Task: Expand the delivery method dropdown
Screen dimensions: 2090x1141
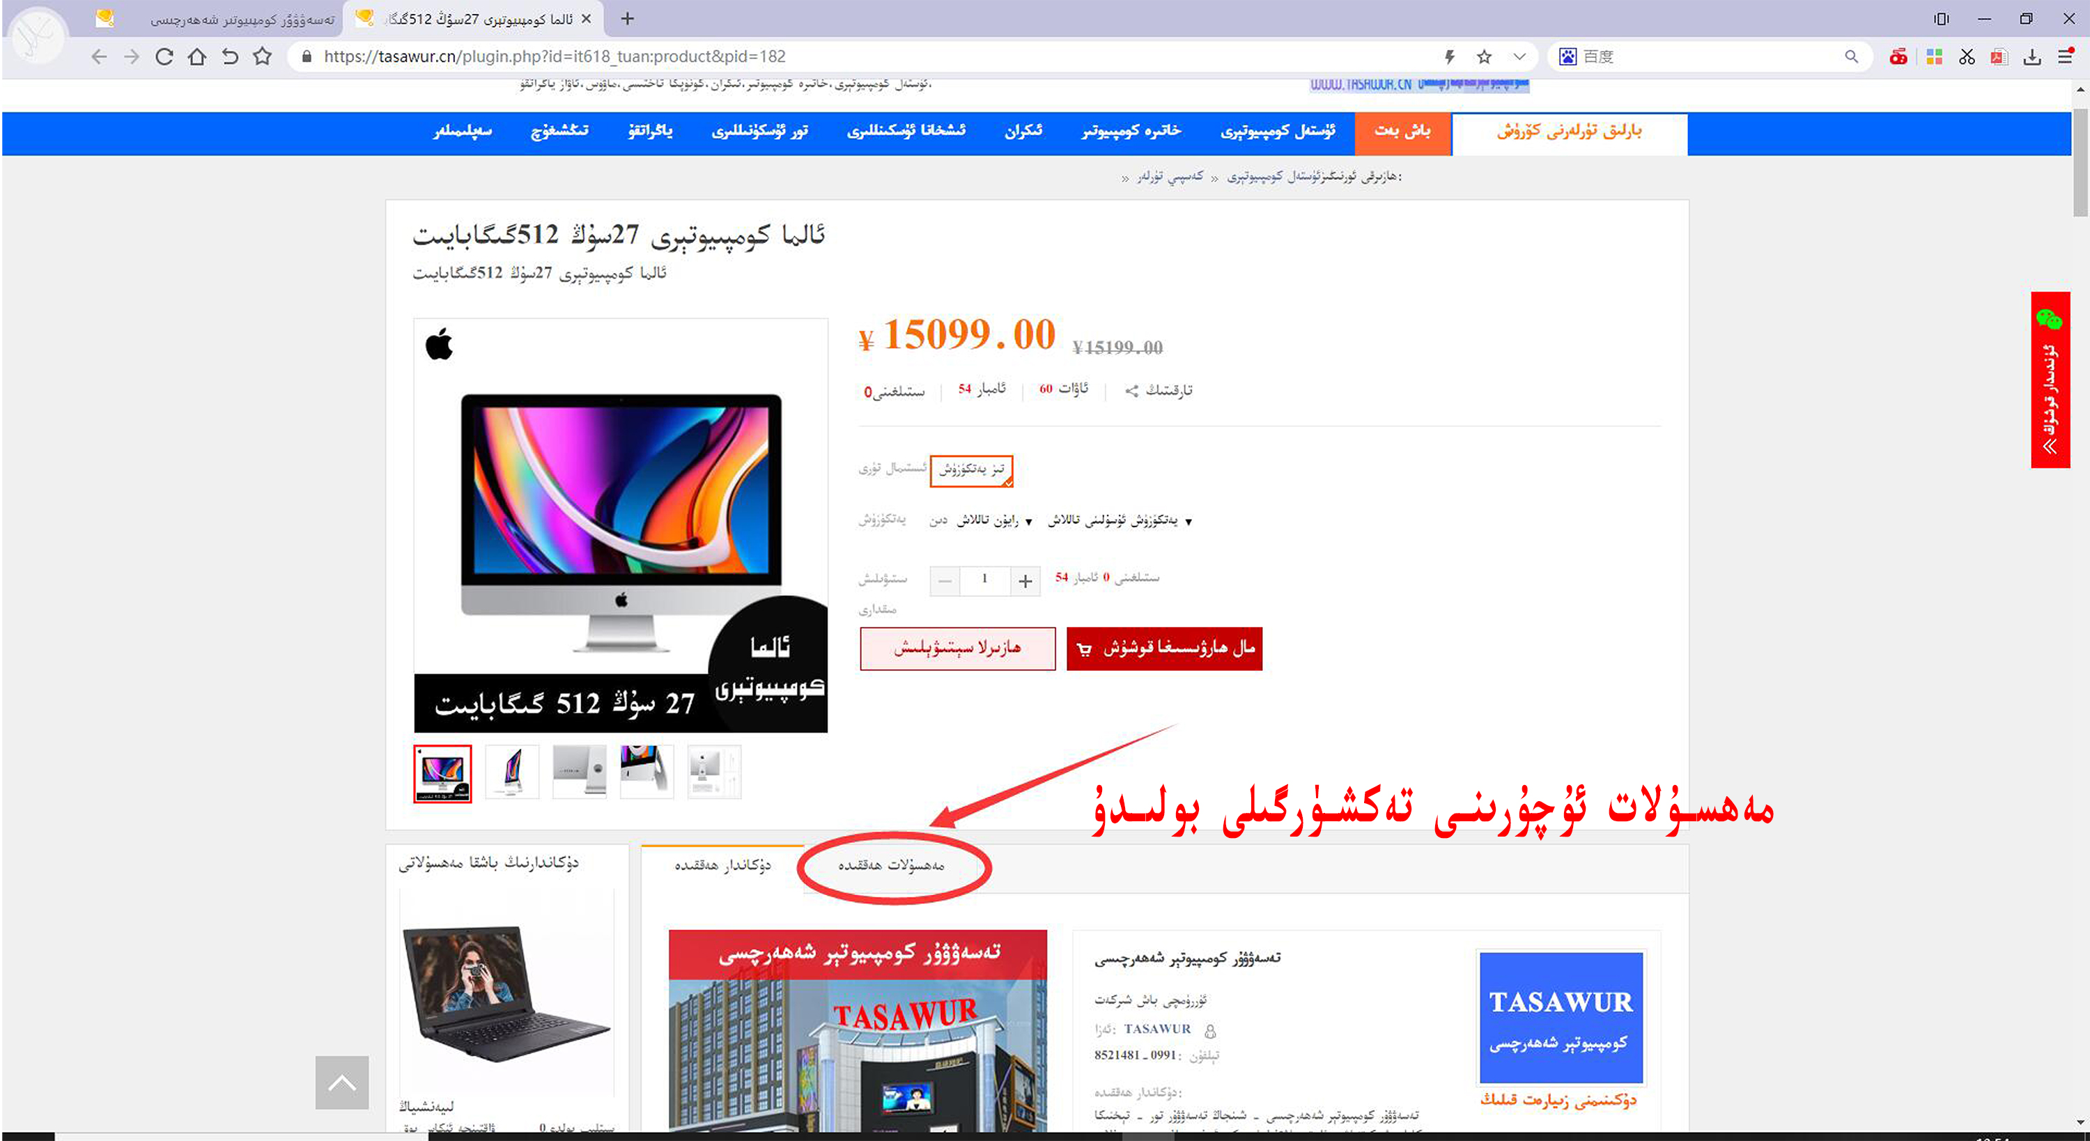Action: (1120, 521)
